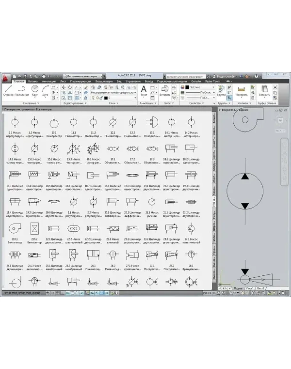The image size is (291, 369).
Task: Select the Круг (Circle) tool
Action: click(x=35, y=90)
